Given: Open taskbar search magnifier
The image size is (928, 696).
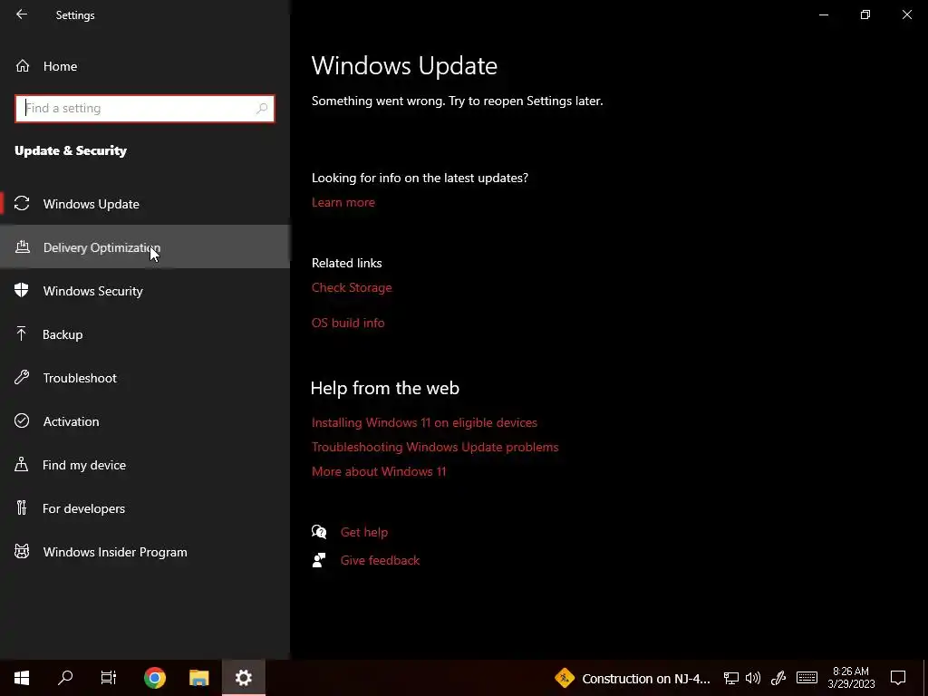Looking at the screenshot, I should click(x=65, y=678).
